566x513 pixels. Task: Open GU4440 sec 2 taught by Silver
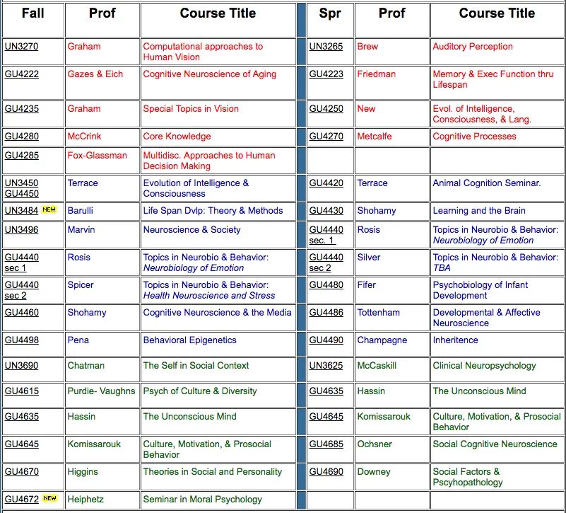(326, 263)
